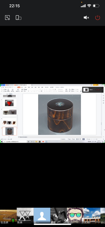Select participant 成彪's sunglasses avatar tile
105x227 pixels.
pos(75,216)
